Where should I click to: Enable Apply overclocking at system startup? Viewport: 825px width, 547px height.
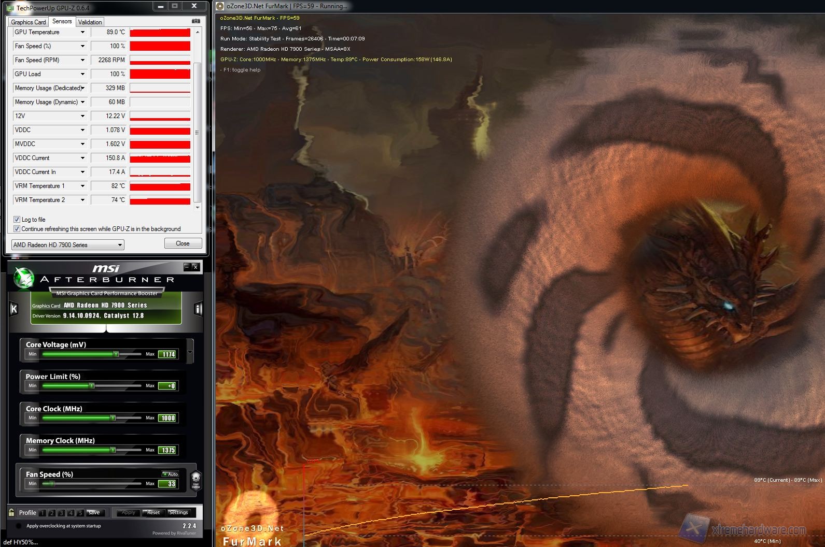(19, 526)
